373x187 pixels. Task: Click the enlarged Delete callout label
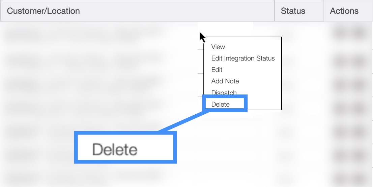[115, 150]
